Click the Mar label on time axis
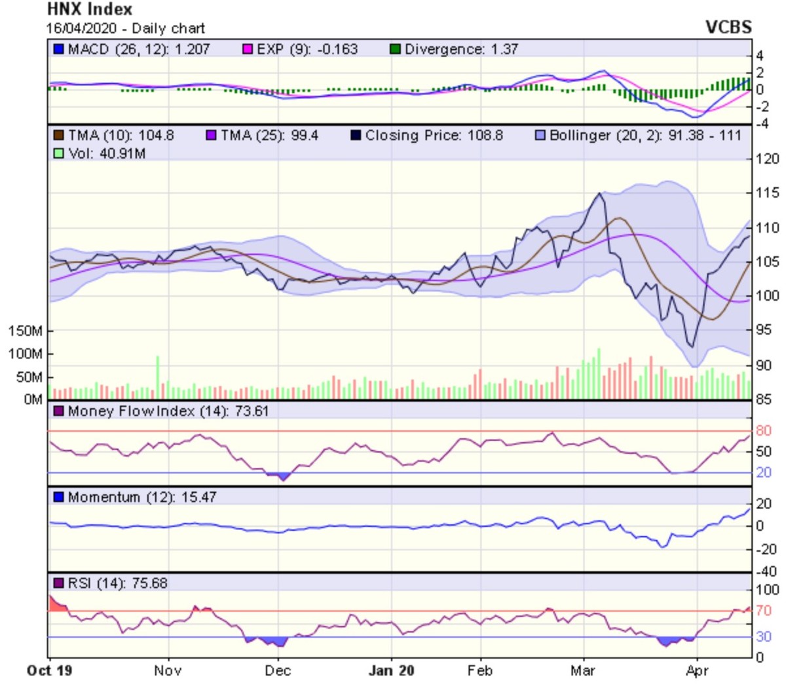Viewport: 786px width, 686px height. [582, 670]
